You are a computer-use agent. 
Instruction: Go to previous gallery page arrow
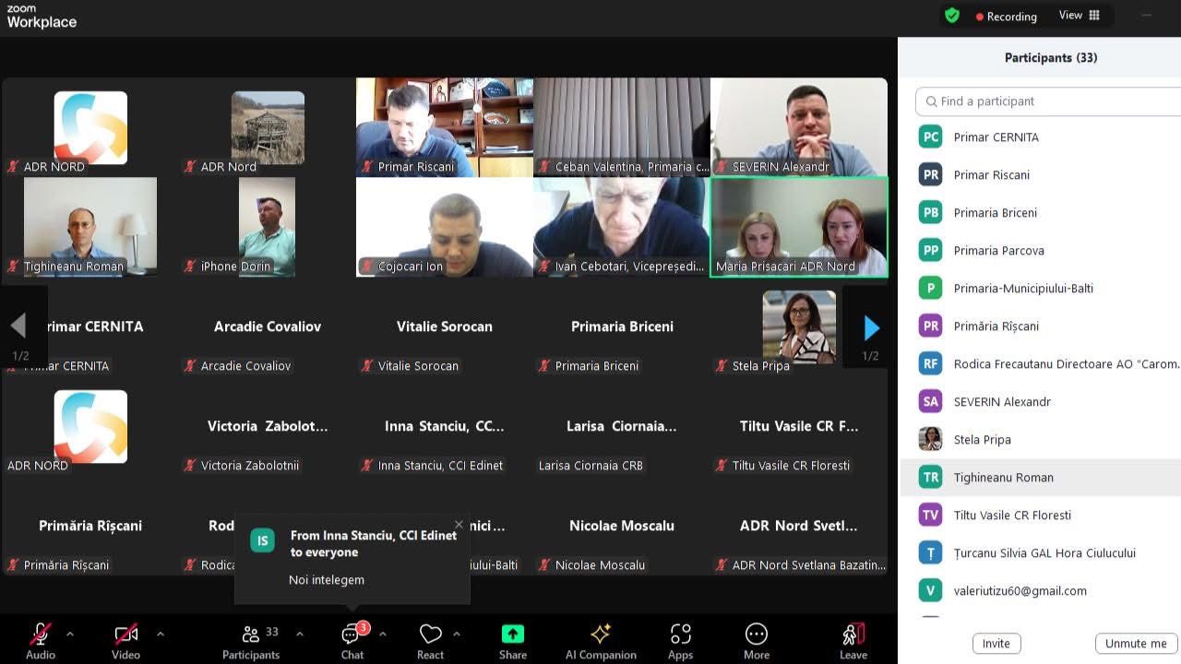click(18, 327)
